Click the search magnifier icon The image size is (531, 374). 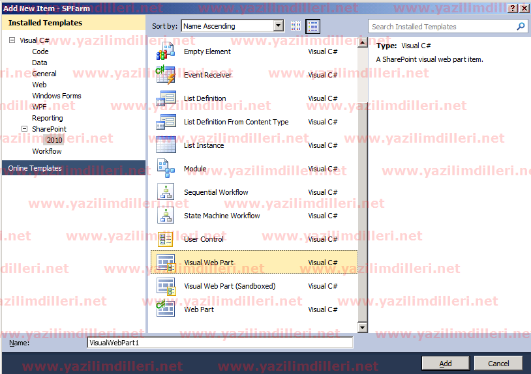point(521,26)
